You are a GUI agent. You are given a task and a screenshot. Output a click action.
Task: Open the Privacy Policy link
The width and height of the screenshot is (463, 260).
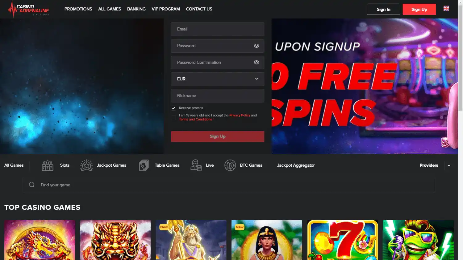tap(240, 115)
